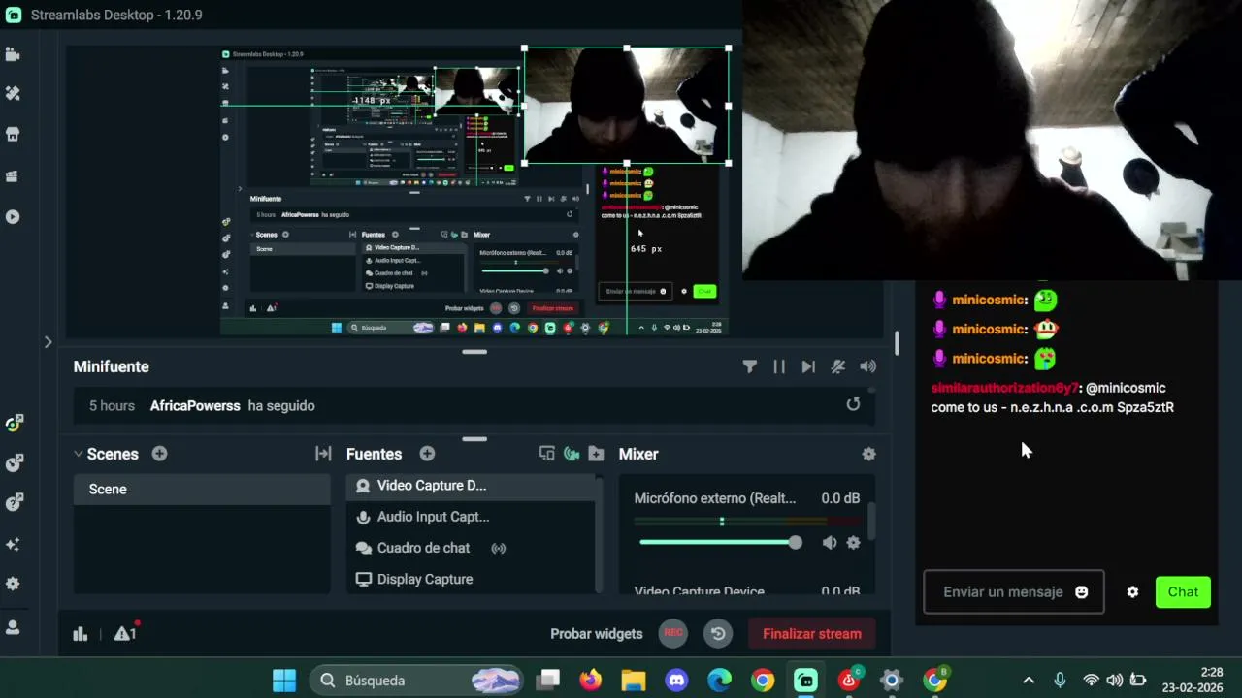Open File Explorer from the taskbar
This screenshot has width=1242, height=698.
(634, 681)
